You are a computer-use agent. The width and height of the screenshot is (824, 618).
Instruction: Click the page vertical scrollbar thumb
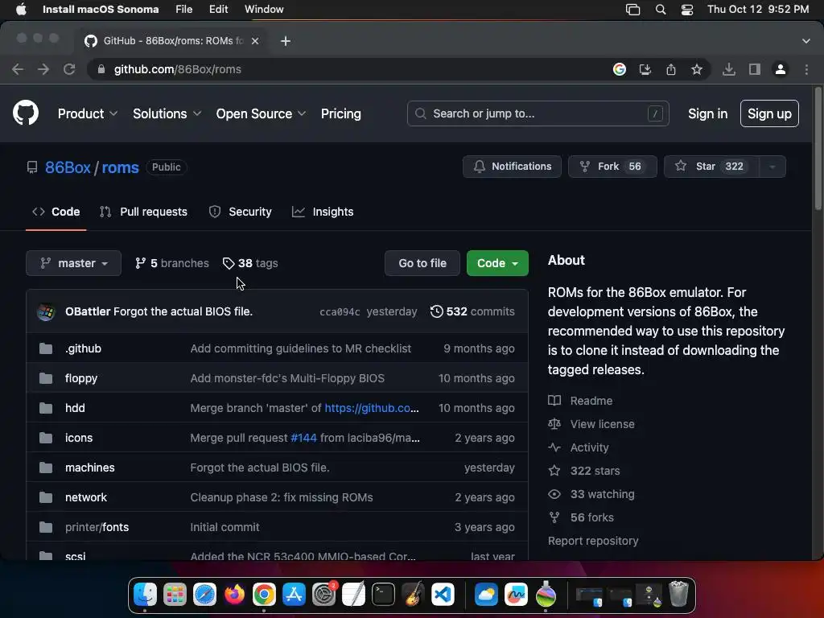[x=818, y=150]
